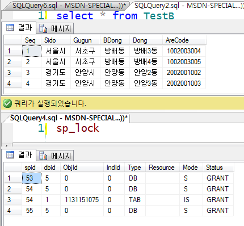This screenshot has width=244, height=226.
Task: Click Dong cell 방배4동
Action: 146,62
